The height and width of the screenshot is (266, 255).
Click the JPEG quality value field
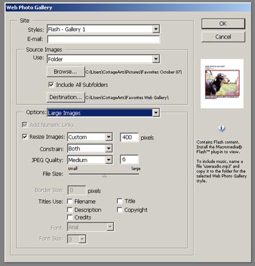click(129, 160)
